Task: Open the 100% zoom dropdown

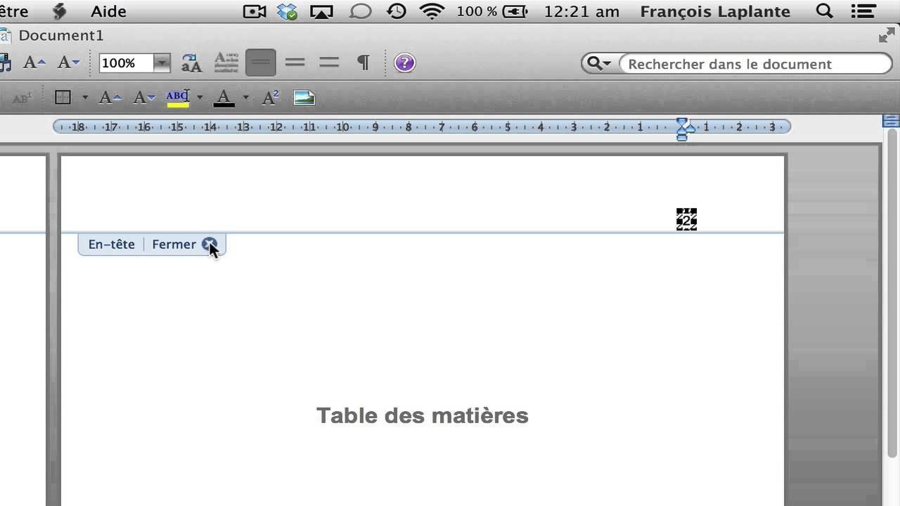Action: point(162,63)
